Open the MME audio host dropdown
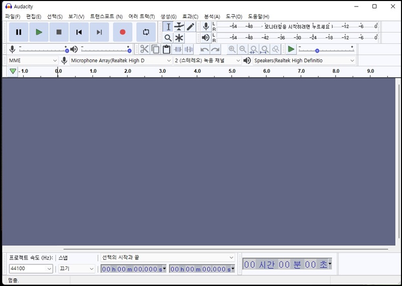The image size is (402, 286). point(33,60)
